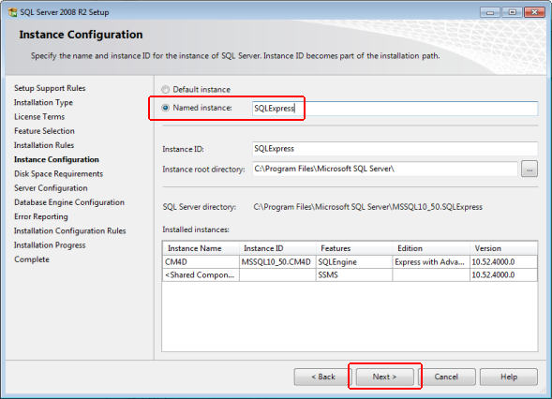Click the Installation Rules step
Image resolution: width=552 pixels, height=399 pixels.
(44, 145)
